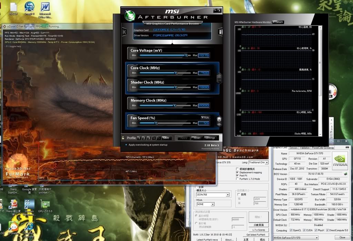Click the Core Clock slider handle
353x241 pixels.
(176, 73)
